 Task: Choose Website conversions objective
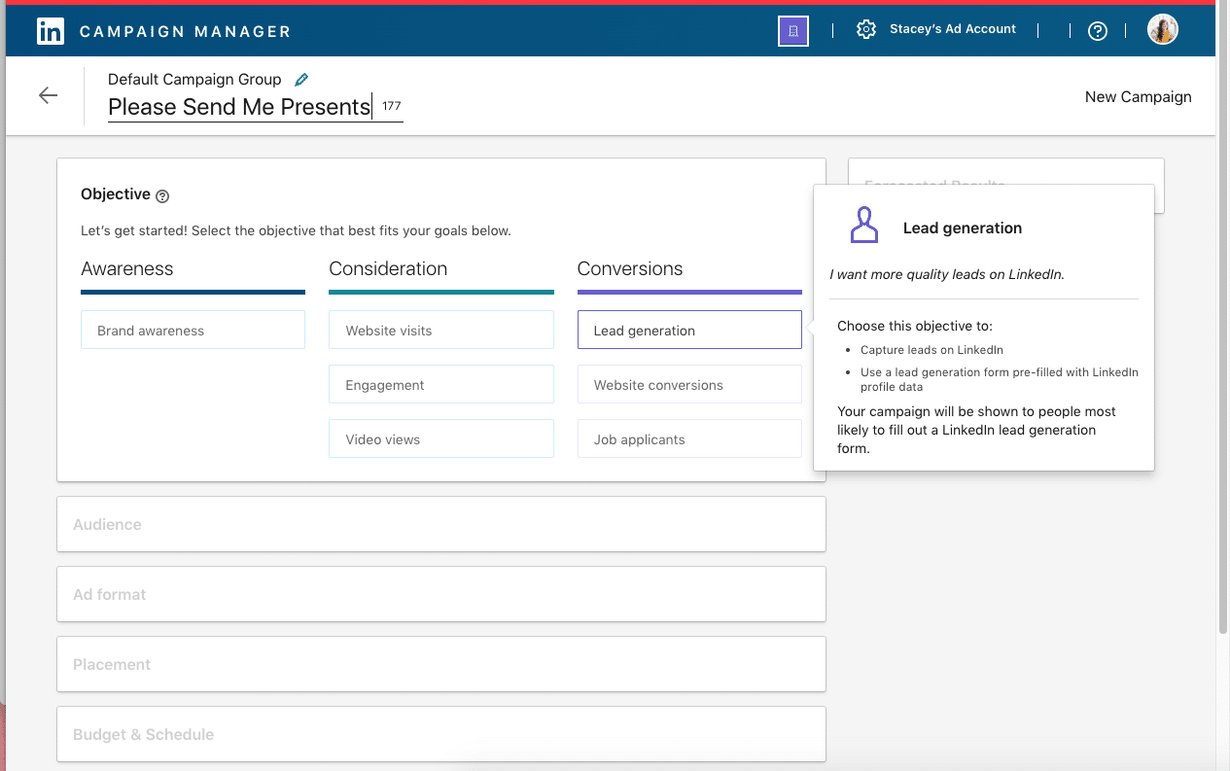pyautogui.click(x=688, y=385)
